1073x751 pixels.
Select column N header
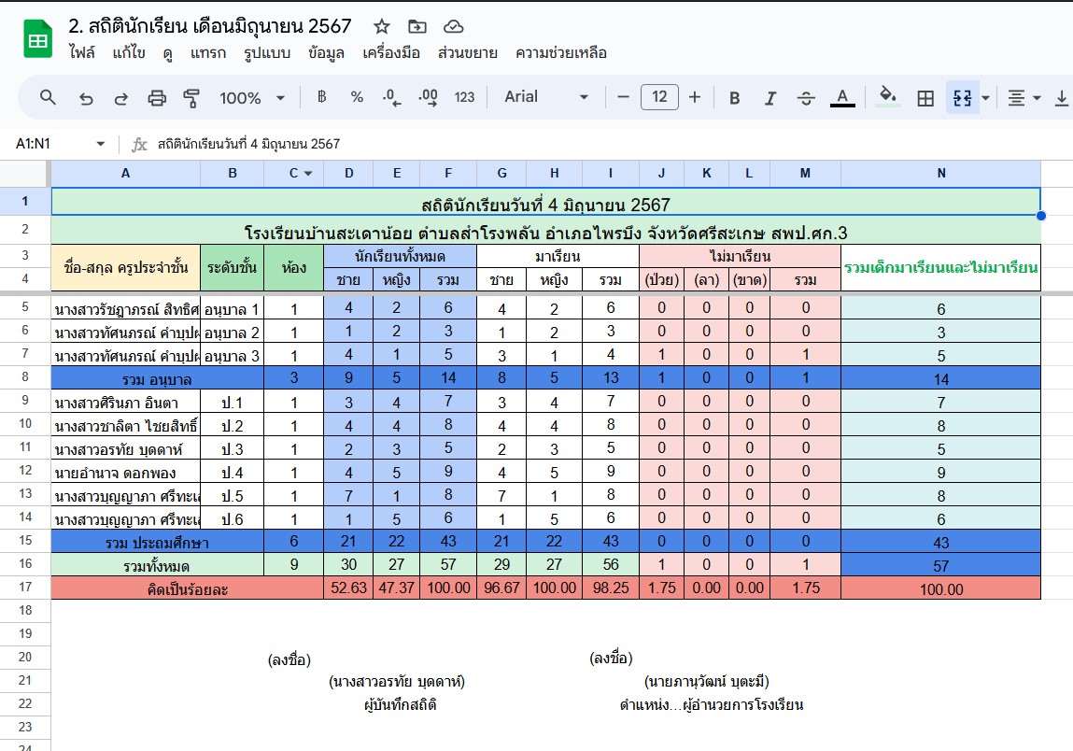pos(941,173)
